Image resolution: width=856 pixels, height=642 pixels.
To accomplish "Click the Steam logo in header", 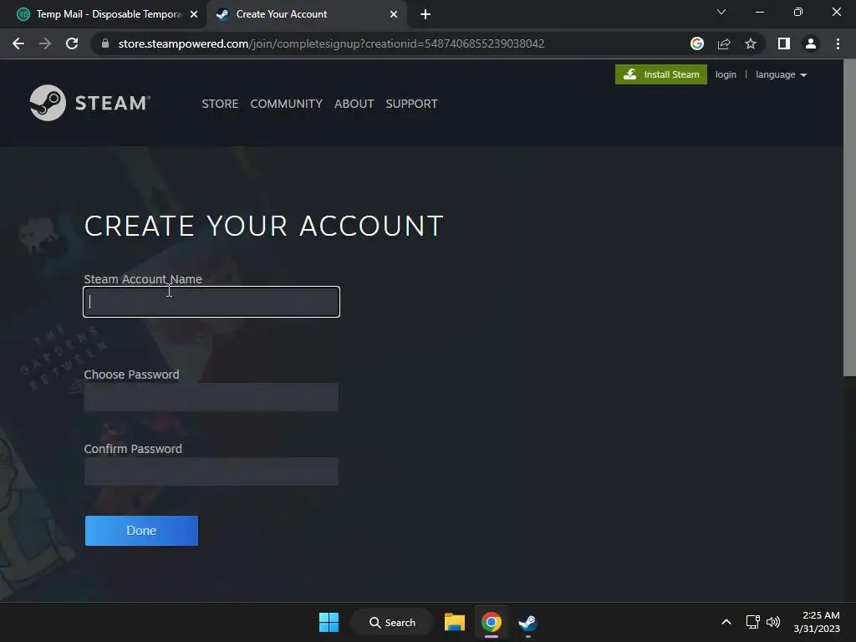I will (90, 103).
